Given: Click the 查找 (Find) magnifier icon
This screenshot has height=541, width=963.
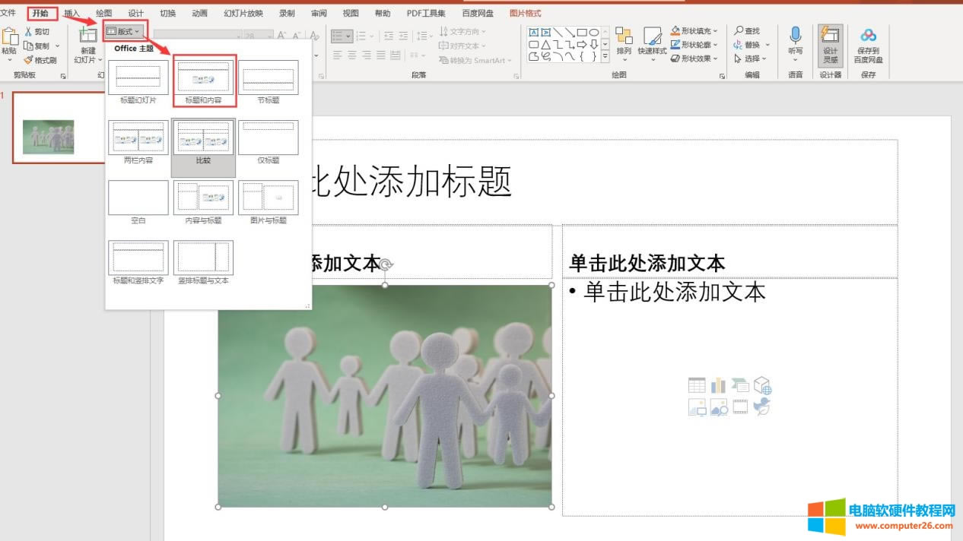Looking at the screenshot, I should (739, 30).
